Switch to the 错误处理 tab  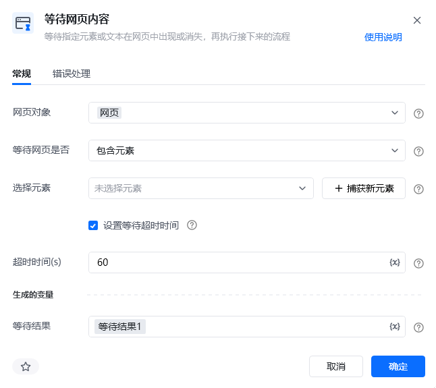tap(72, 74)
